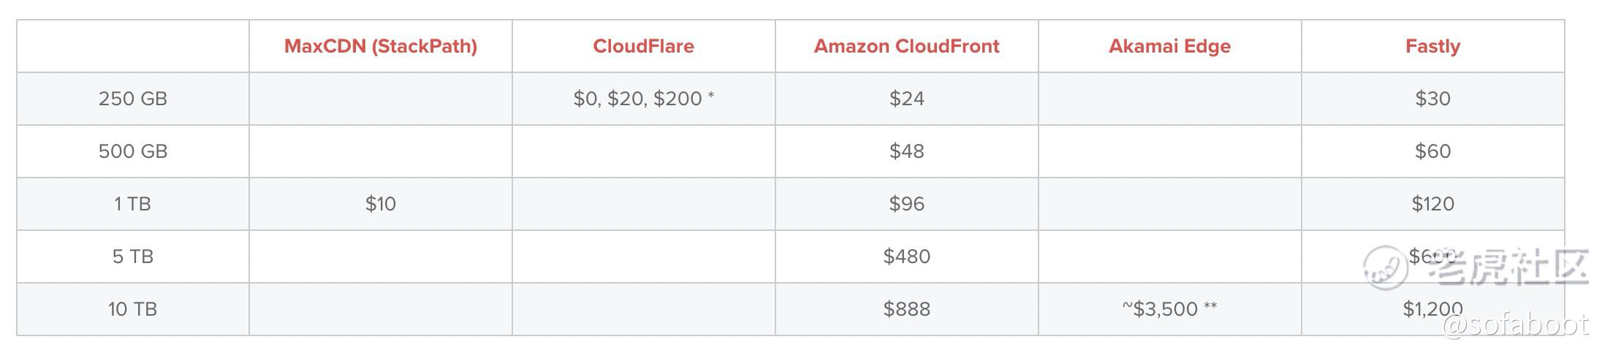This screenshot has height=361, width=1621.
Task: Select the MaxCDN $10 price cell
Action: (380, 204)
